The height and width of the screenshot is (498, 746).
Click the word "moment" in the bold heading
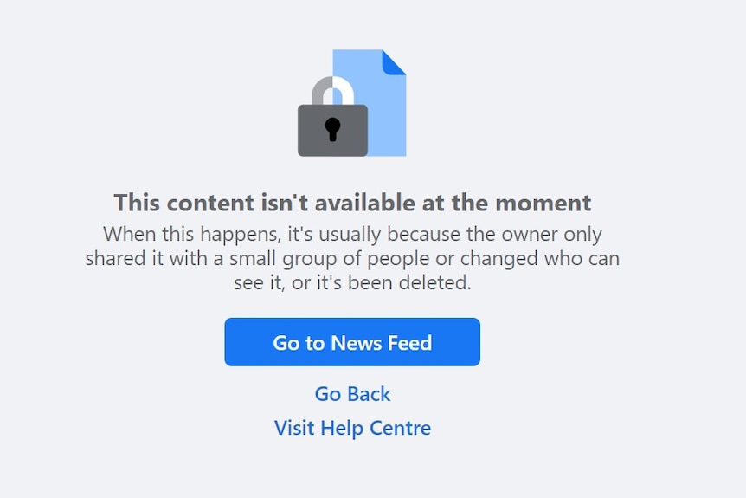coord(543,204)
